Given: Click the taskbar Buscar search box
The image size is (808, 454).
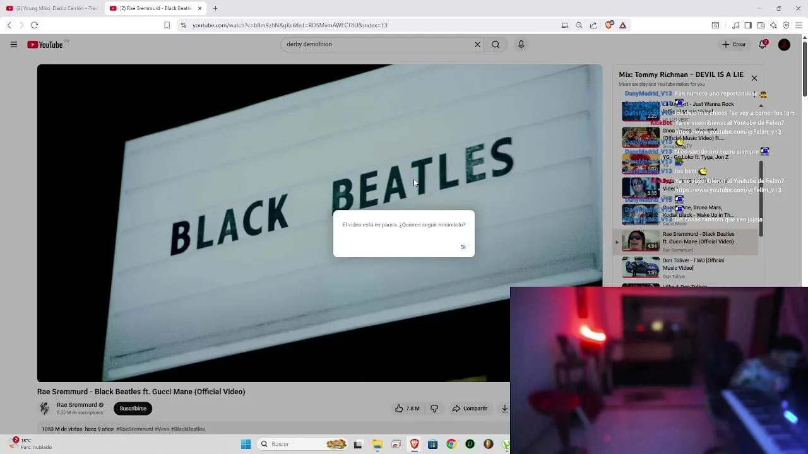Looking at the screenshot, I should (304, 444).
